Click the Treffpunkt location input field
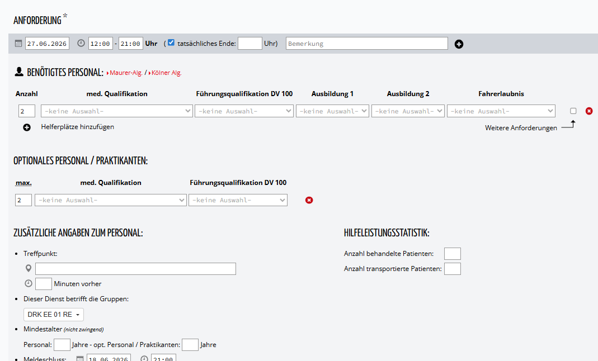 [x=135, y=269]
